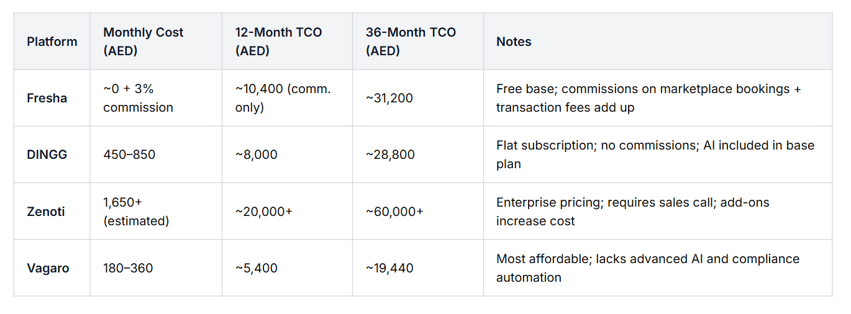Select the Vagaro most affordable note

(x=647, y=268)
